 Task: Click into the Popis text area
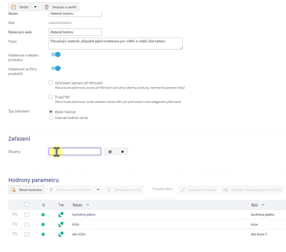click(115, 44)
